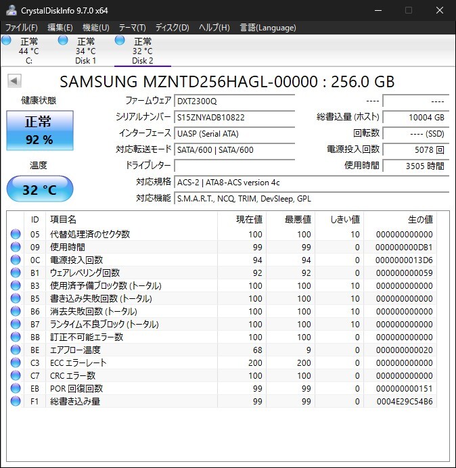Minimize the CrystalDiskInfo window
The width and height of the screenshot is (456, 468).
tap(378, 10)
